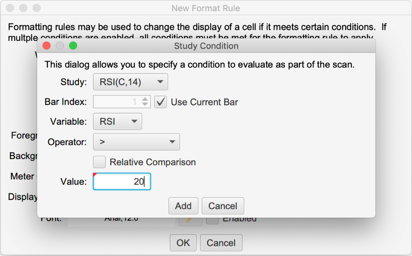Decrement Bar Index with the down arrow
Image resolution: width=412 pixels, height=256 pixels.
click(x=145, y=105)
